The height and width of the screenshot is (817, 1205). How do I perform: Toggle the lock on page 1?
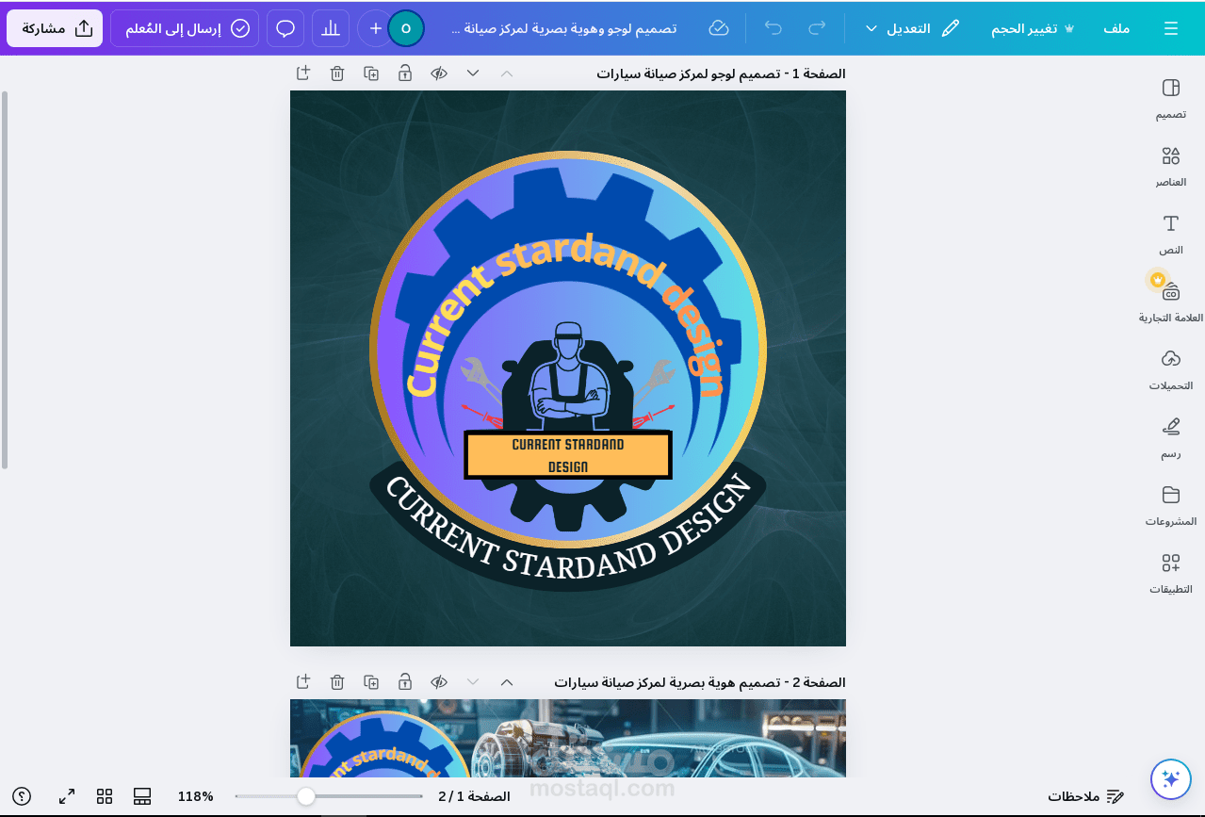click(405, 73)
